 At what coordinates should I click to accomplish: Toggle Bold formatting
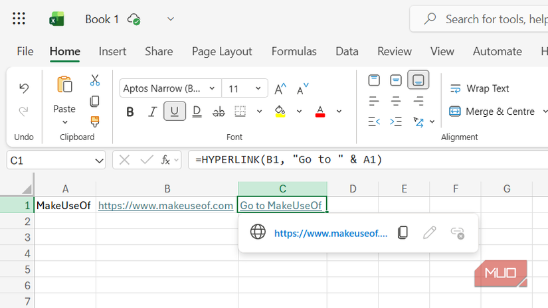130,112
